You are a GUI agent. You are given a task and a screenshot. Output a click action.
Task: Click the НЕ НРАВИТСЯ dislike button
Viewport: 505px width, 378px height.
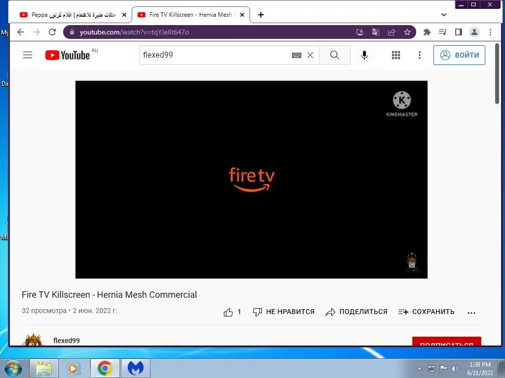pos(284,312)
